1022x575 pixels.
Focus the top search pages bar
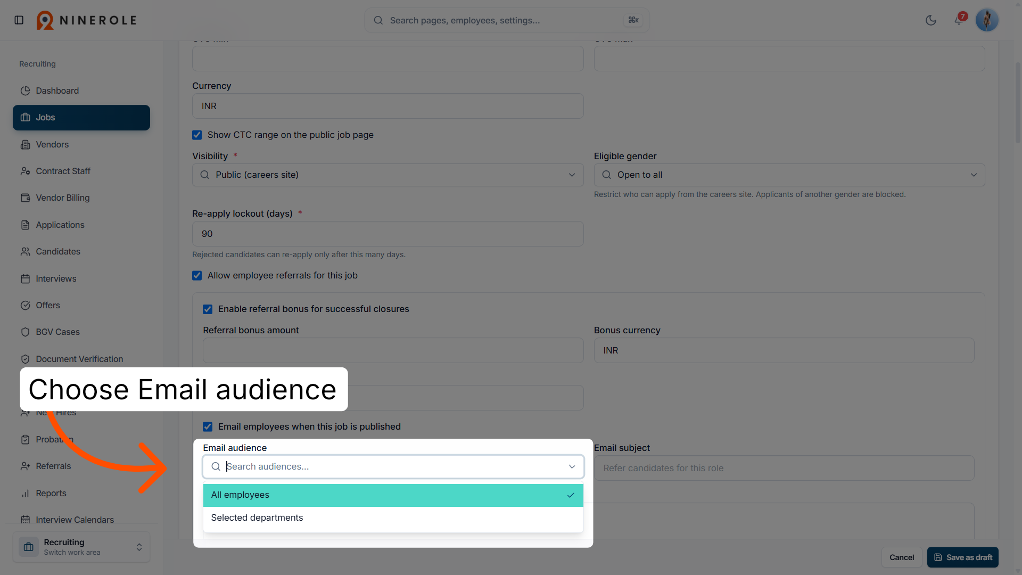pos(507,20)
